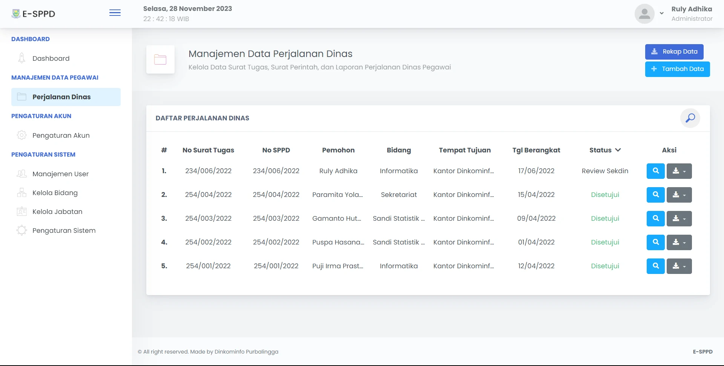Open the Dashboard menu item
Image resolution: width=724 pixels, height=366 pixels.
pos(51,58)
